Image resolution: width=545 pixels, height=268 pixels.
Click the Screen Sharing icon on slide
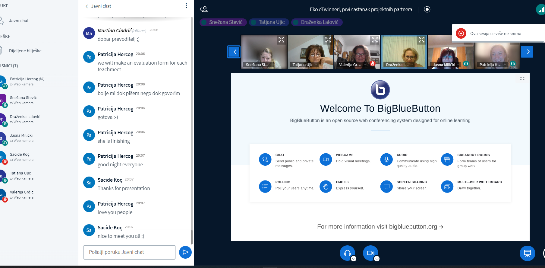(x=386, y=187)
